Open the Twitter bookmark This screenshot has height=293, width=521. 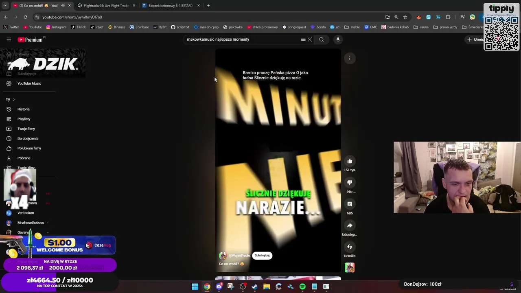11,27
